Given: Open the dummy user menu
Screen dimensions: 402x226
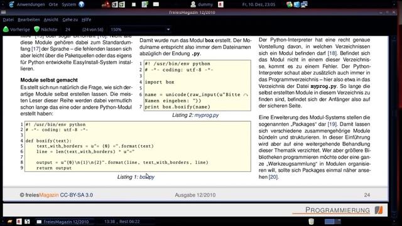Looking at the screenshot, I should (x=202, y=4).
